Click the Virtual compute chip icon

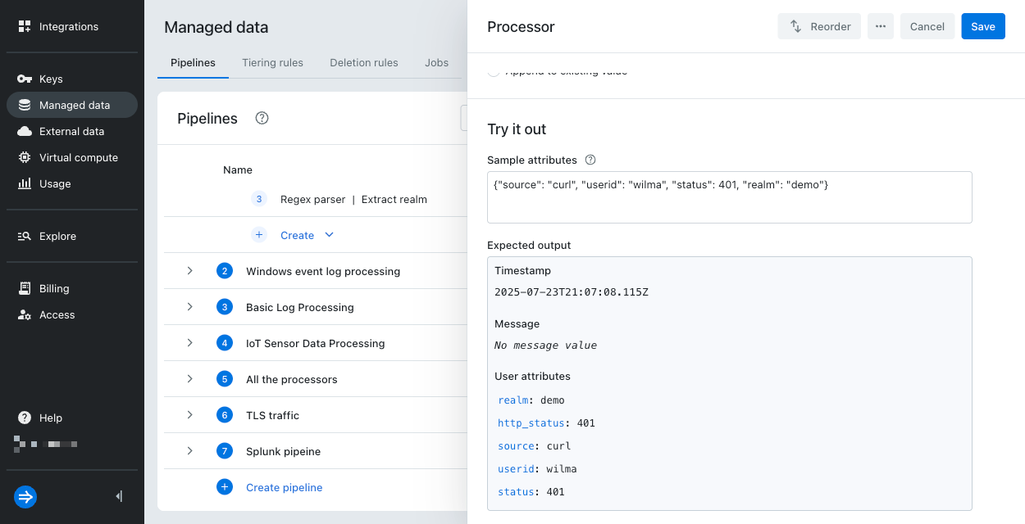pos(25,157)
